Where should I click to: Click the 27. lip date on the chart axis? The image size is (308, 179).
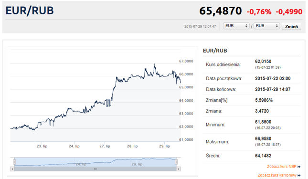pyautogui.click(x=105, y=146)
